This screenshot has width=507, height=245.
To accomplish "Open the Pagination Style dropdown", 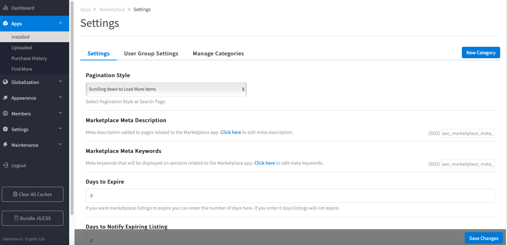I will tap(166, 89).
